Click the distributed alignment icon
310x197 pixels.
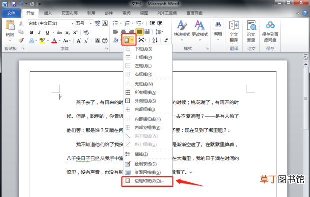tap(147, 32)
